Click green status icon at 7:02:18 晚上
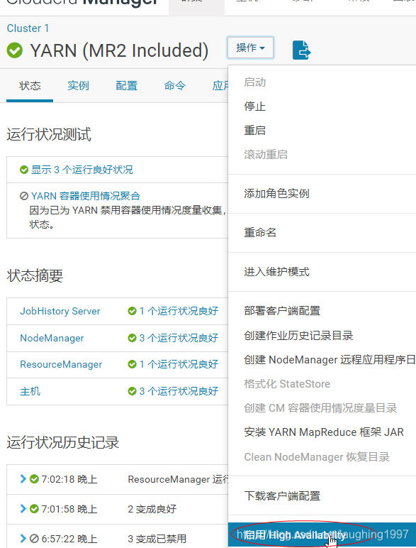 (34, 479)
